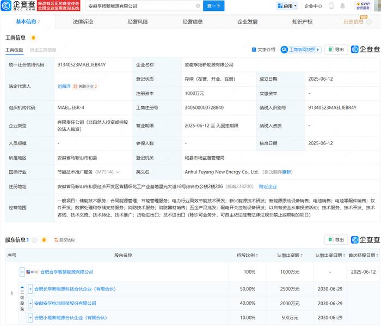Open 合肥小能新能源合伙企业（有限合伙）link
This screenshot has height=326, width=381.
point(71,318)
